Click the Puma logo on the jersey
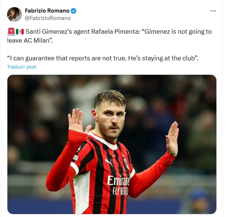Viewport: 226px width, 217px height. click(109, 162)
